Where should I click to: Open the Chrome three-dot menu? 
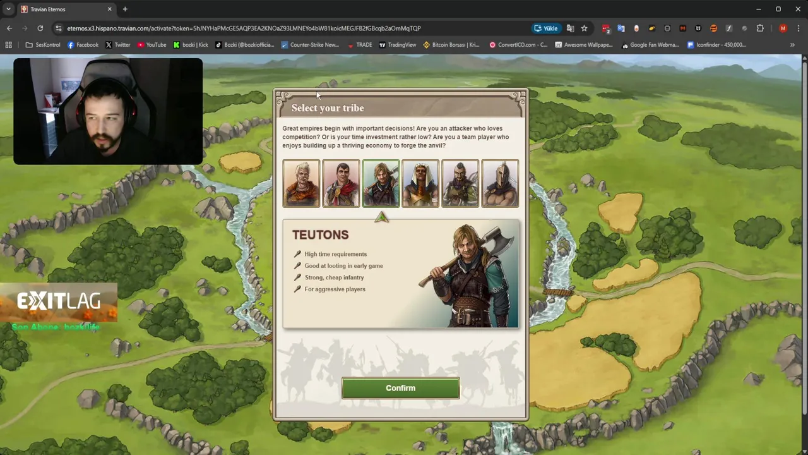[799, 28]
